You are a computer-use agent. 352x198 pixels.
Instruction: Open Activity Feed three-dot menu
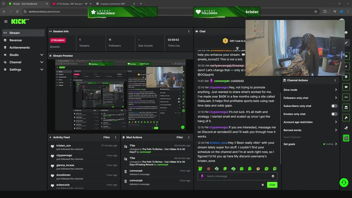pos(116,137)
